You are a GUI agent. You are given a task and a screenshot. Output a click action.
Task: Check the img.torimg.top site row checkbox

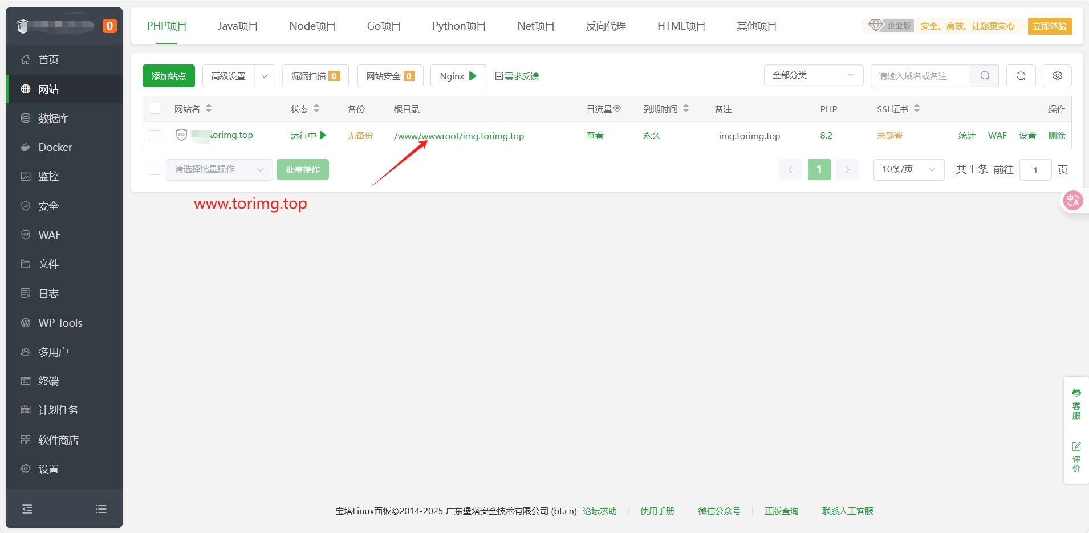pyautogui.click(x=155, y=136)
